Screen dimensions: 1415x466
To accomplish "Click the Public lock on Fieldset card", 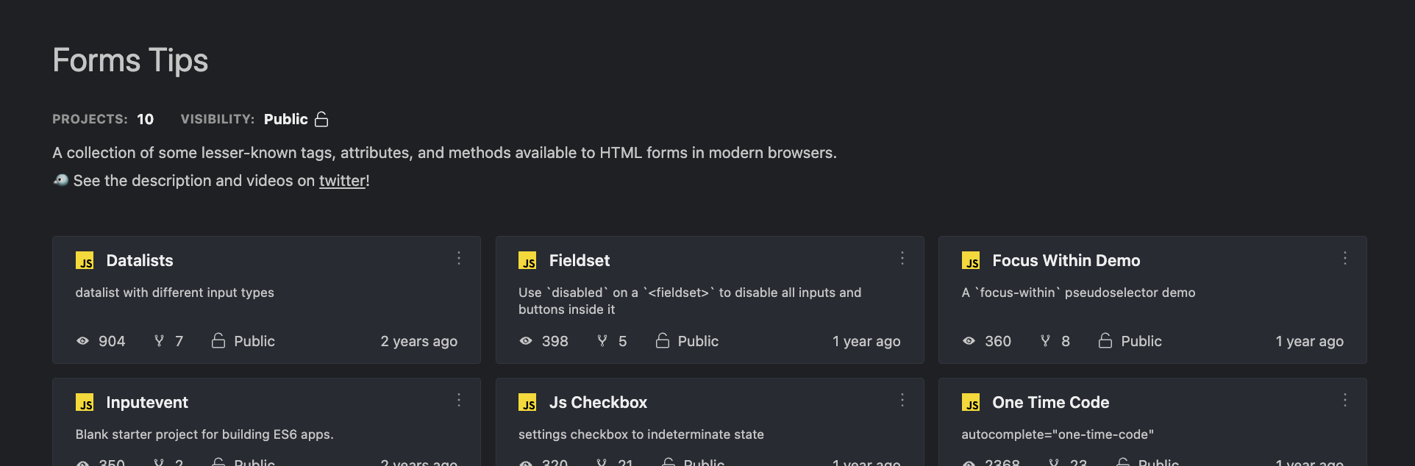I will (x=663, y=340).
